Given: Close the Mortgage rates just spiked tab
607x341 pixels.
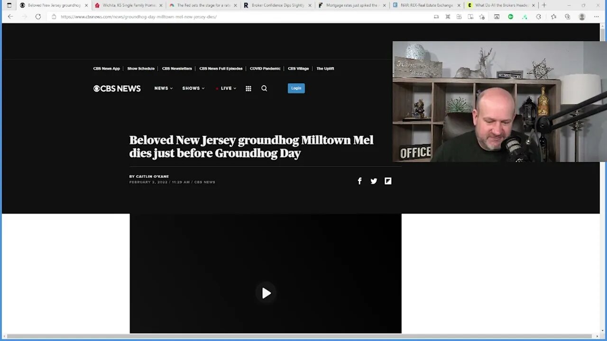Looking at the screenshot, I should point(385,5).
